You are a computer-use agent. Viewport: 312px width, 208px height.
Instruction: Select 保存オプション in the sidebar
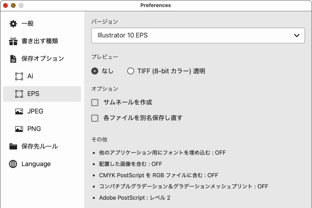[x=42, y=59]
